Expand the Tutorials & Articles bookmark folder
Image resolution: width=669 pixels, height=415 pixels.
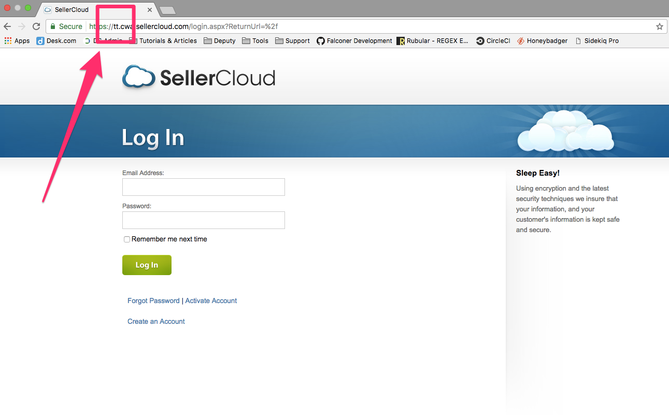(x=163, y=41)
